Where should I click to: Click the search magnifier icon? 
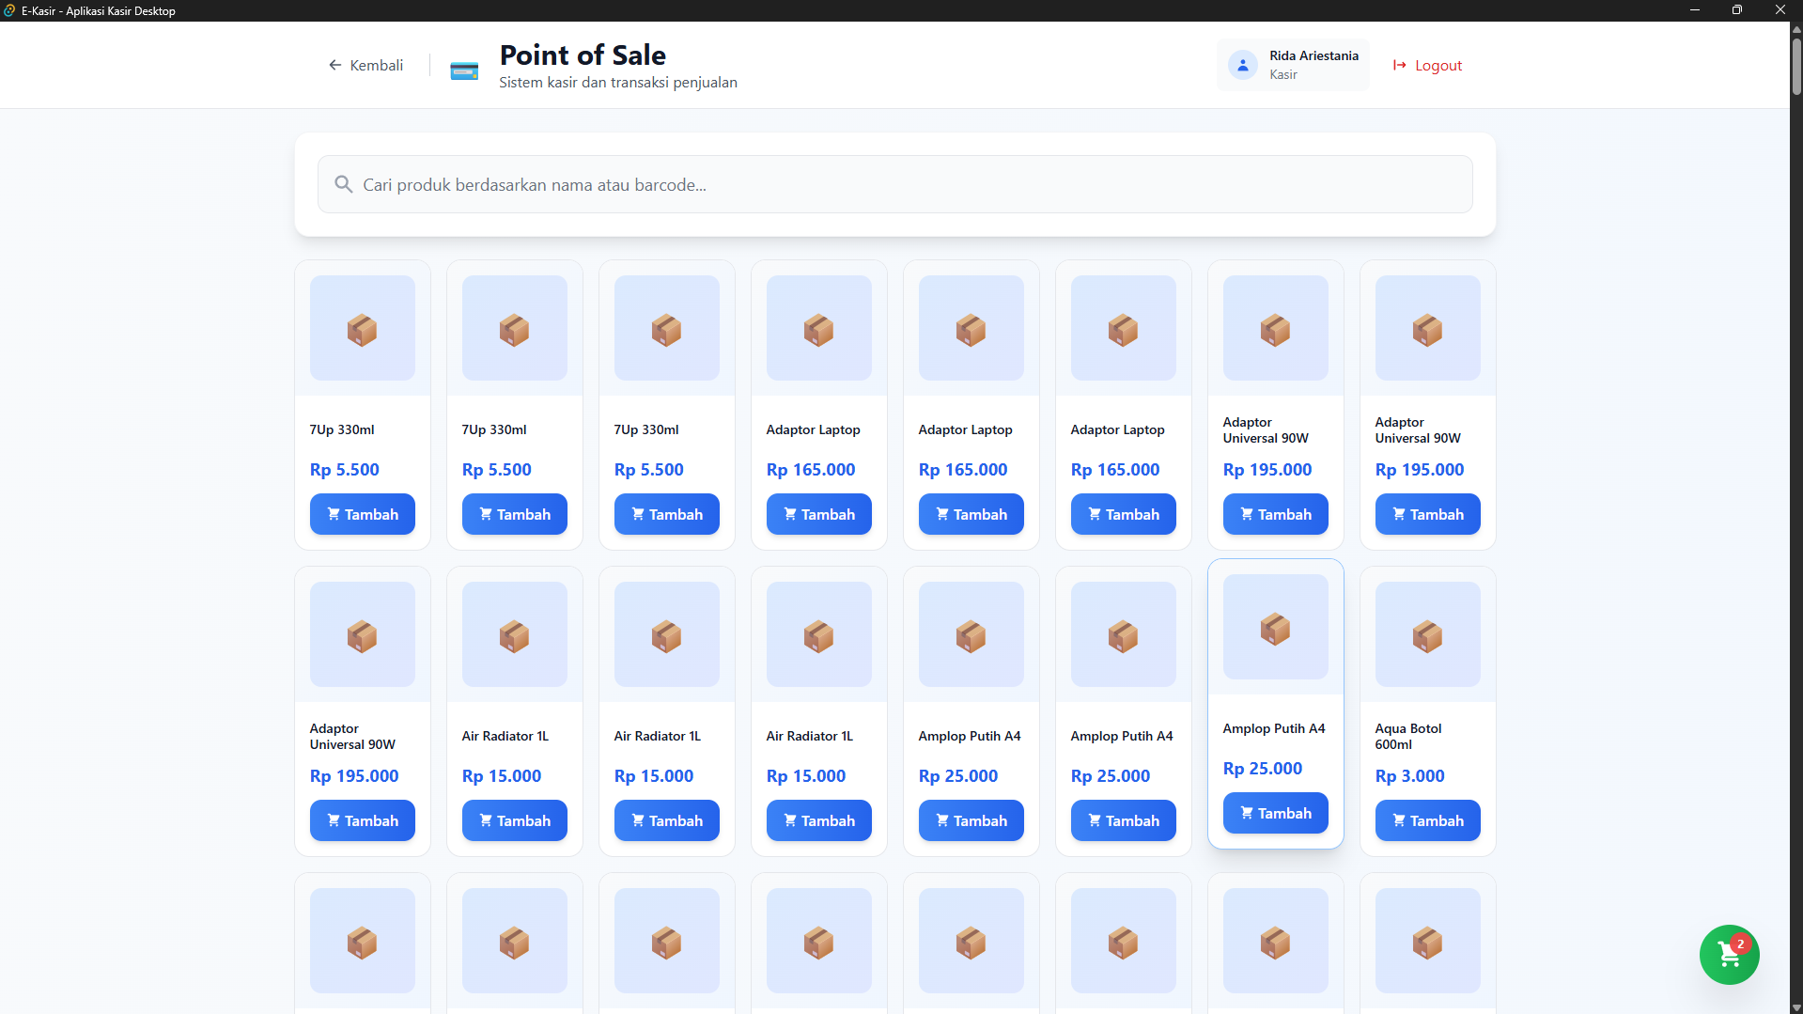pos(343,183)
